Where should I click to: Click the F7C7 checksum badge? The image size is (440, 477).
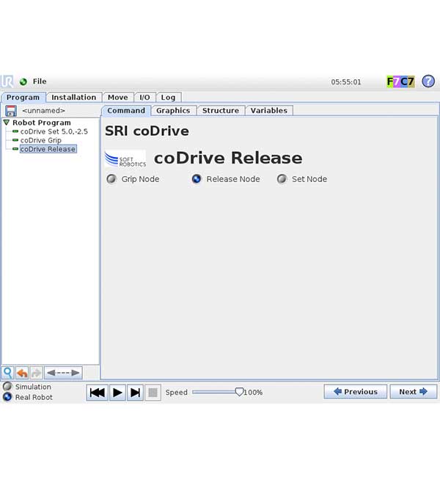[x=400, y=81]
